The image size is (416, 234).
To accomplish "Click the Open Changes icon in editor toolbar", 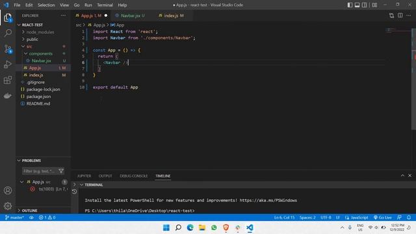I will (391, 16).
